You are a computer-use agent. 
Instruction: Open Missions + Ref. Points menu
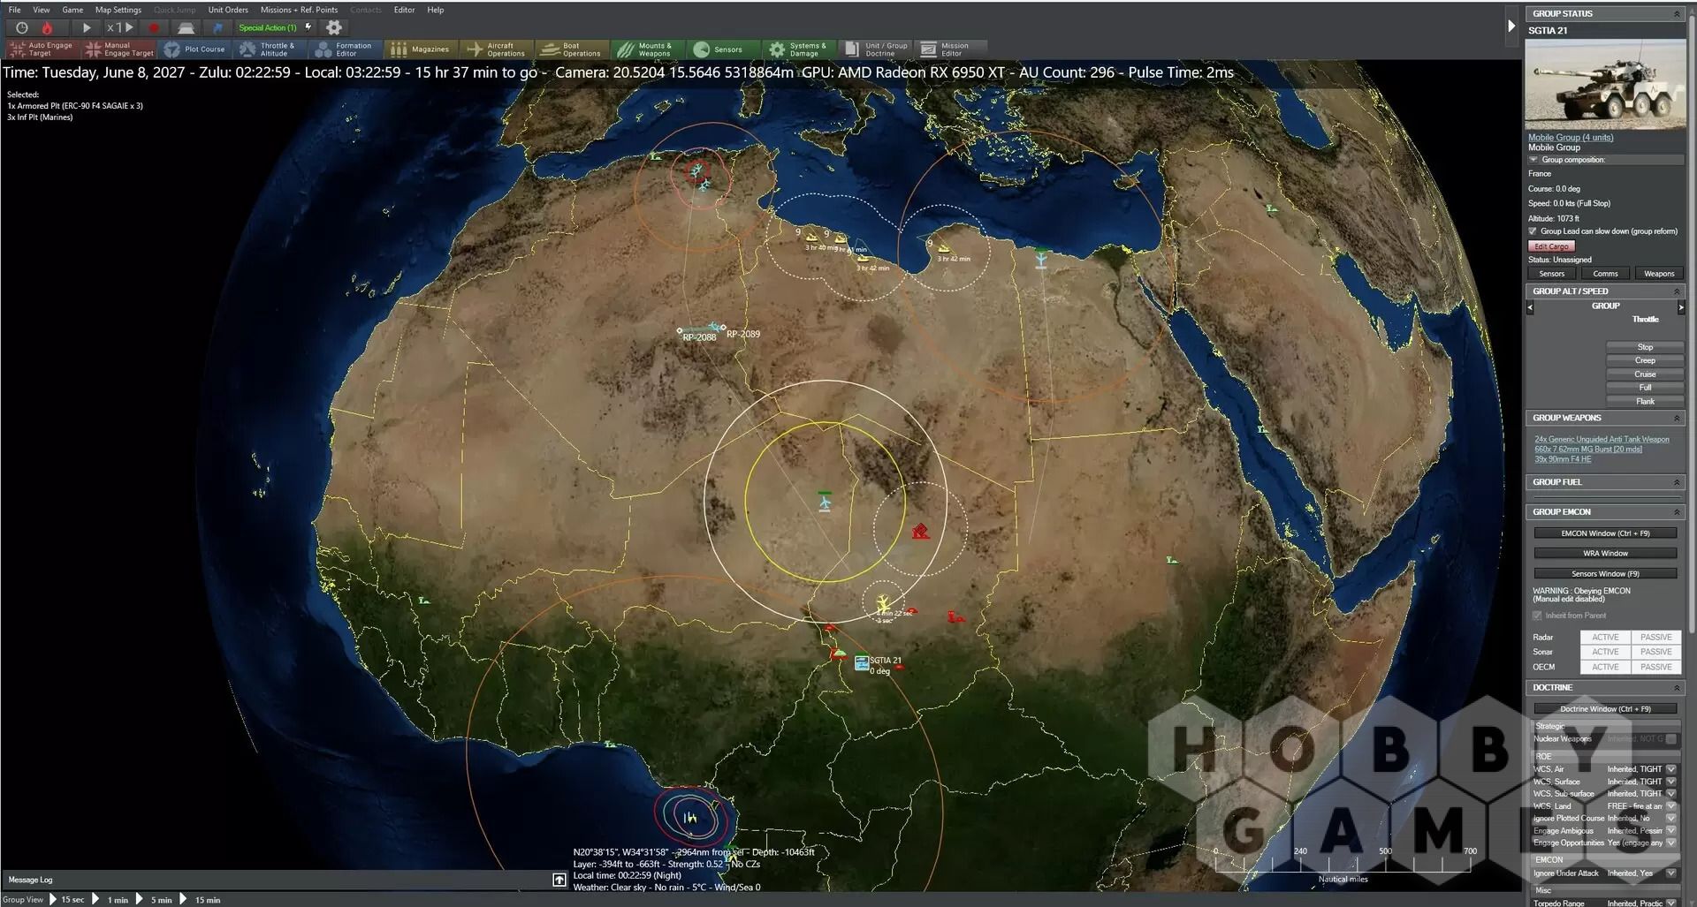point(300,10)
